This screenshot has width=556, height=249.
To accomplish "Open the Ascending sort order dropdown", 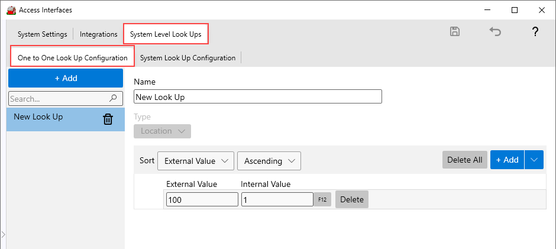I will pyautogui.click(x=269, y=160).
